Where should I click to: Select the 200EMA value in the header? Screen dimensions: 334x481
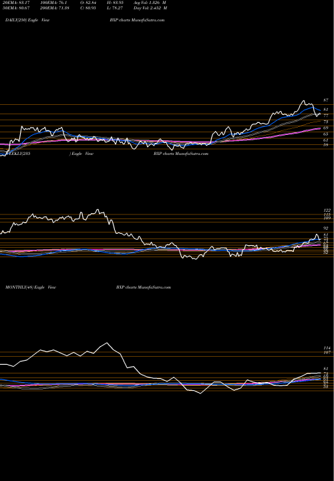click(x=56, y=7)
